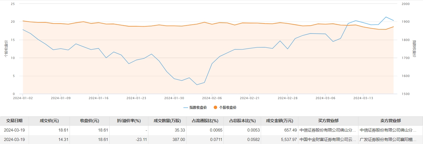423x144 pixels.
Task: Click the 卖方营业部 column header
Action: pos(391,121)
